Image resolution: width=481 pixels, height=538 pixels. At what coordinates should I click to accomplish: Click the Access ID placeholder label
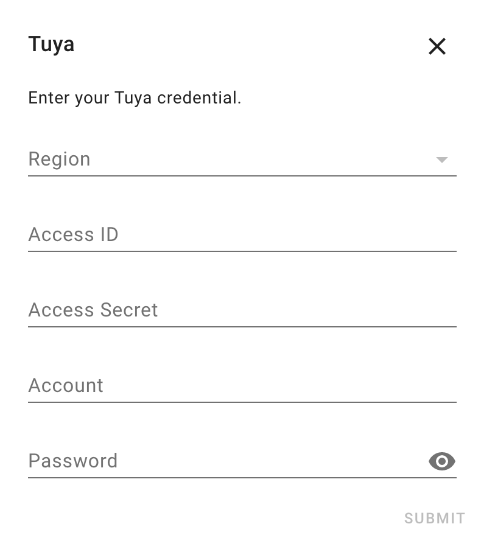click(73, 235)
